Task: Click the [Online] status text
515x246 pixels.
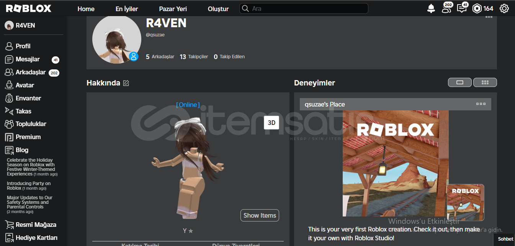Action: [188, 105]
